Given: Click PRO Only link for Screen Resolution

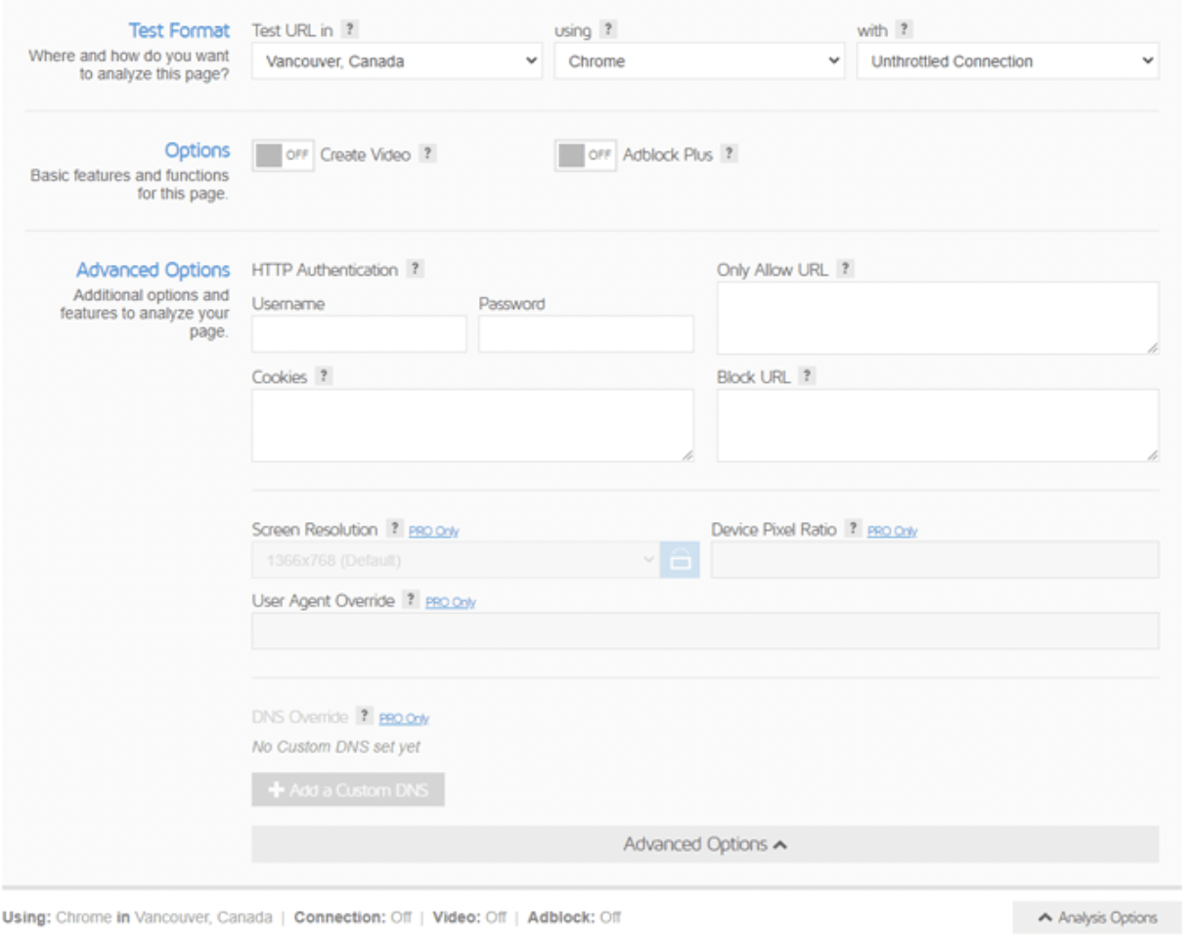Looking at the screenshot, I should click(433, 531).
